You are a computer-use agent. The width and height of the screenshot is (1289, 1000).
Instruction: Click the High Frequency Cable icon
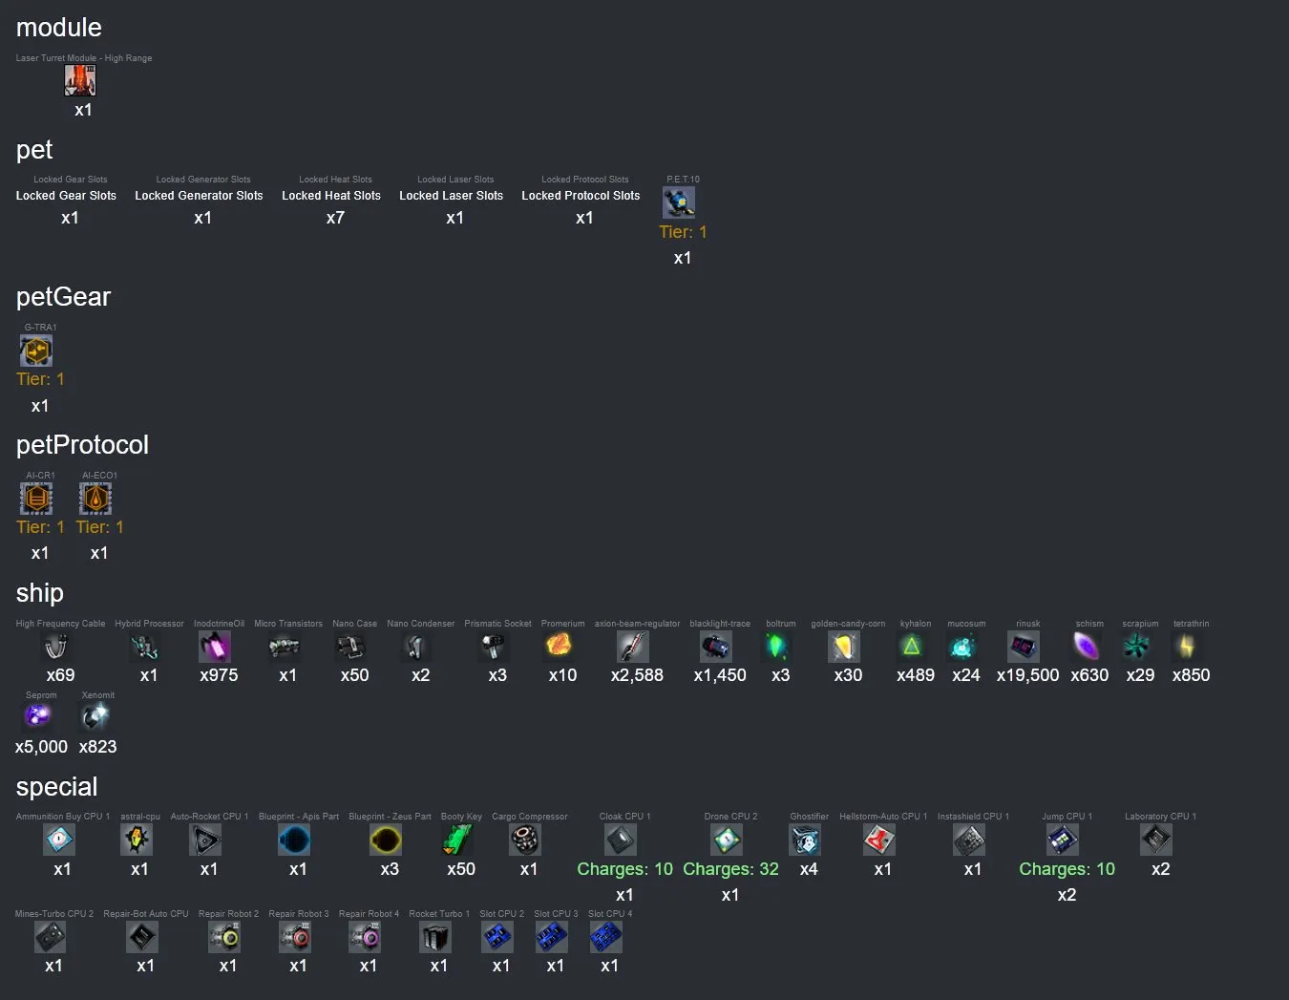coord(56,647)
